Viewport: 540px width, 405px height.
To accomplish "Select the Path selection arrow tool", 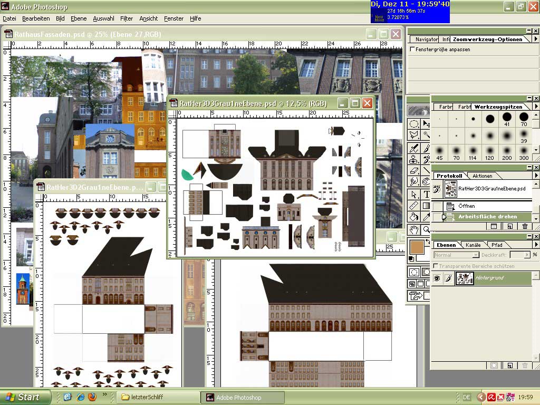I will point(413,195).
